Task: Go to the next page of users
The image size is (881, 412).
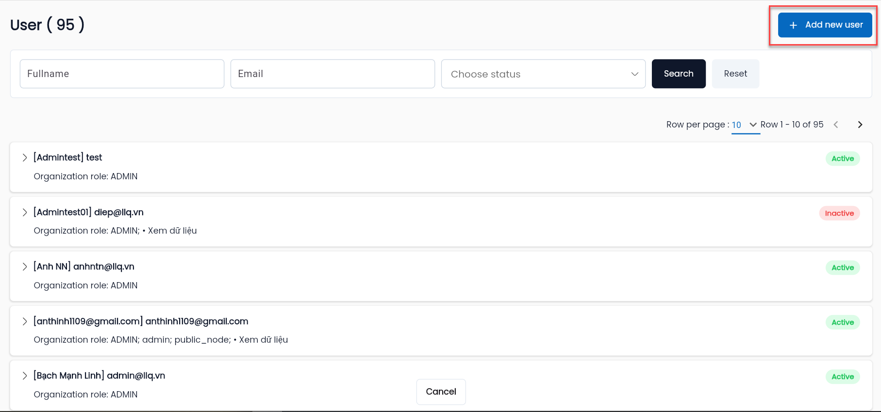Action: pyautogui.click(x=860, y=125)
